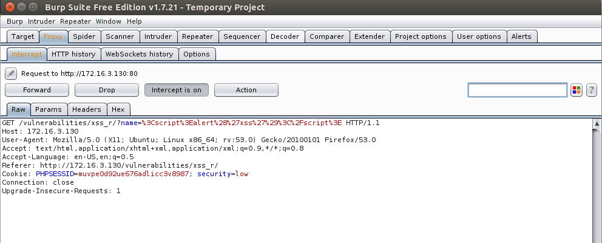This screenshot has width=602, height=243.
Task: Open the highlight color picker icon
Action: pos(577,90)
